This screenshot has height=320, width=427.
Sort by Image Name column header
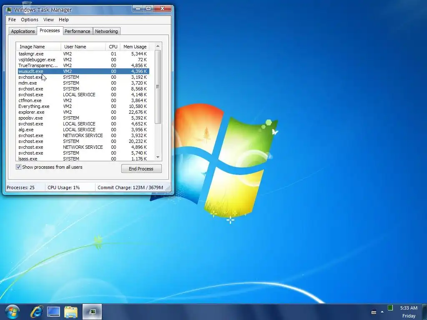(38, 47)
